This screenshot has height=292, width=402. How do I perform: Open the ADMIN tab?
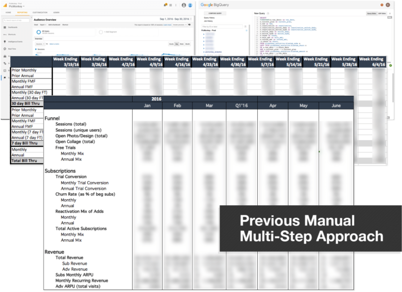[56, 12]
